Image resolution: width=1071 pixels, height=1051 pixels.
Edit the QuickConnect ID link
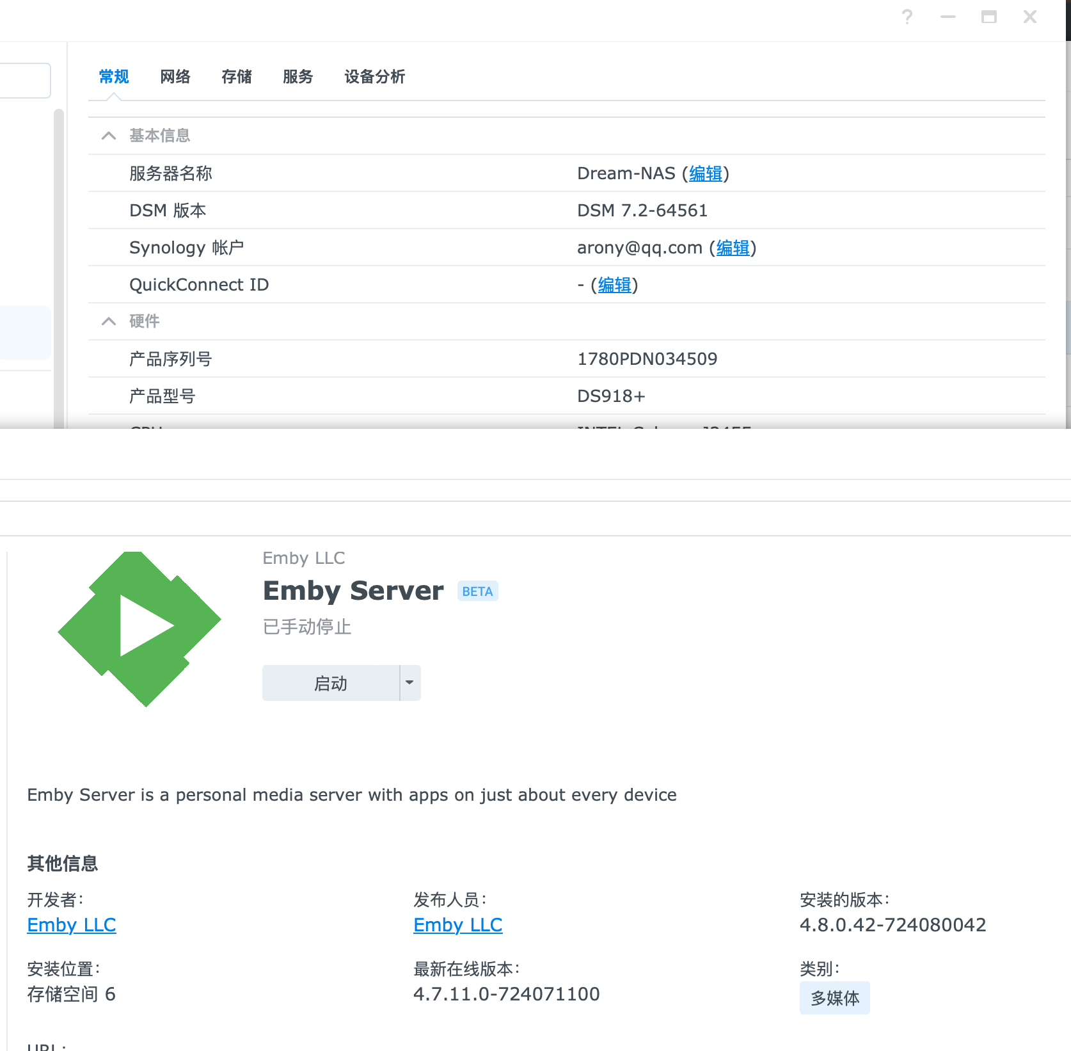tap(615, 285)
